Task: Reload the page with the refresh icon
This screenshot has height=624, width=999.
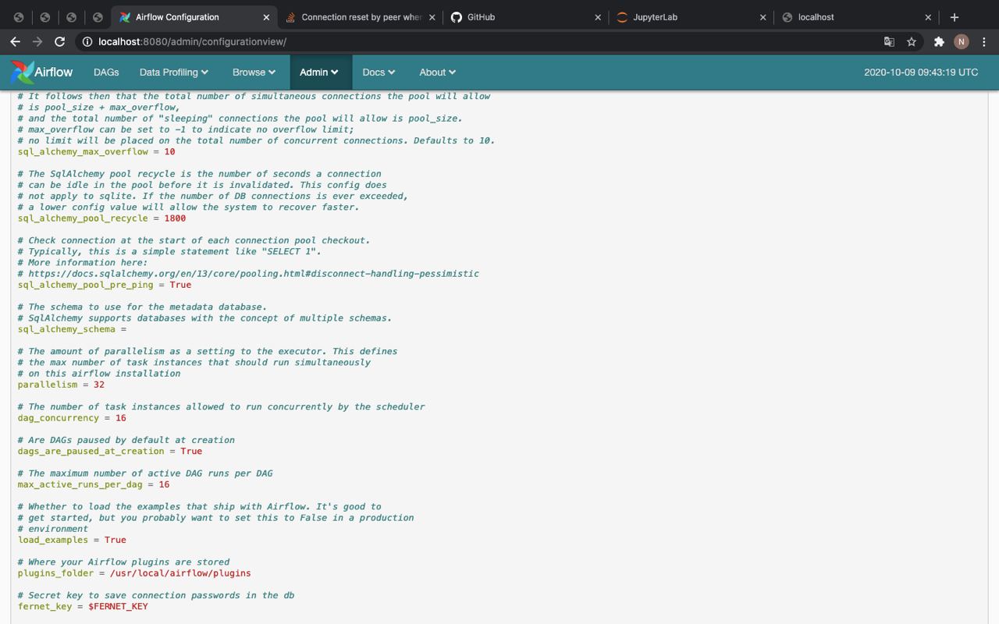Action: pyautogui.click(x=59, y=41)
